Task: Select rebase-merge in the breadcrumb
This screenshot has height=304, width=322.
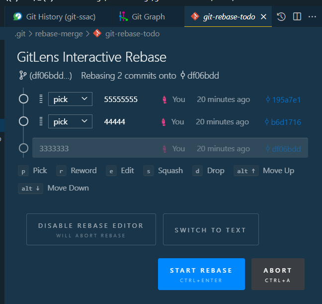Action: click(x=59, y=34)
